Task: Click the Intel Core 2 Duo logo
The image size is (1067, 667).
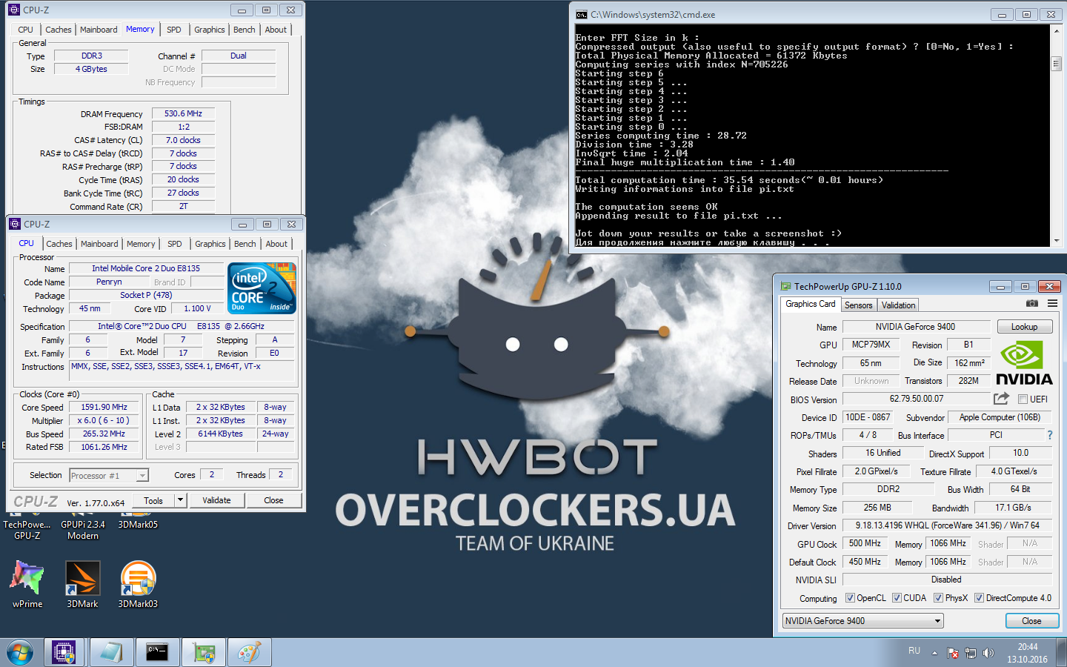Action: 262,287
